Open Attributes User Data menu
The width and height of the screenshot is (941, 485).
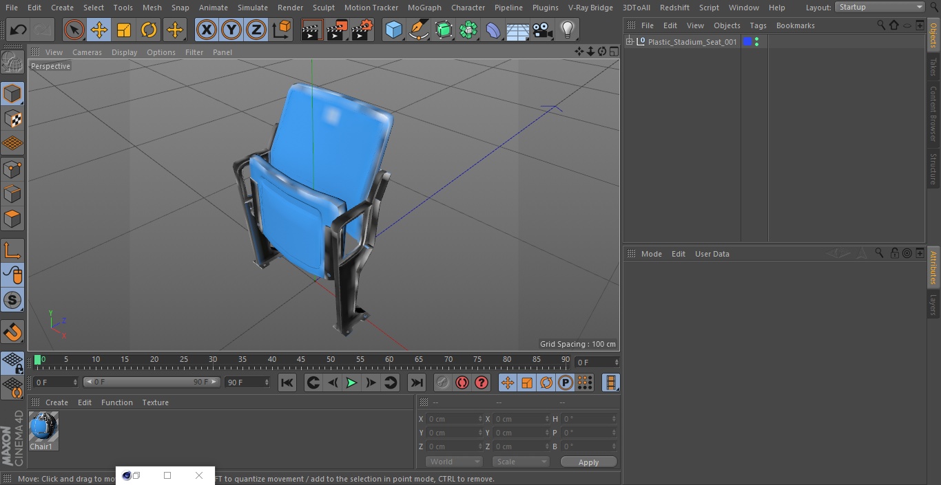pos(712,254)
